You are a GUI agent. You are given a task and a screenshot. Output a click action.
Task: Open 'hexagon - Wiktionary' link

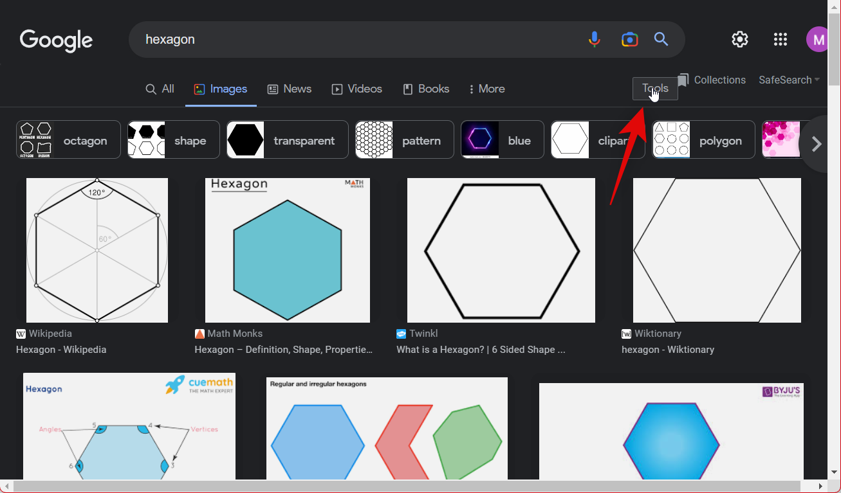(668, 350)
